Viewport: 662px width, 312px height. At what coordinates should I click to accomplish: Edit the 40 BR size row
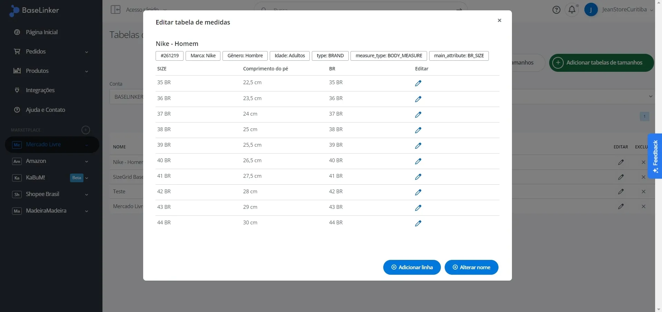pyautogui.click(x=418, y=161)
